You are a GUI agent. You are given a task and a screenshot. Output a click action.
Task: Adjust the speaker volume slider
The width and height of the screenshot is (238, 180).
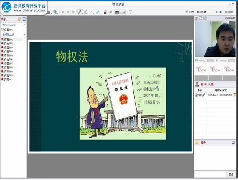tap(223, 61)
